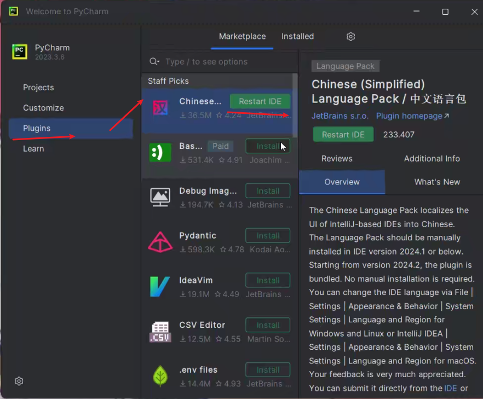Click the PyCharm logo in sidebar

click(20, 51)
